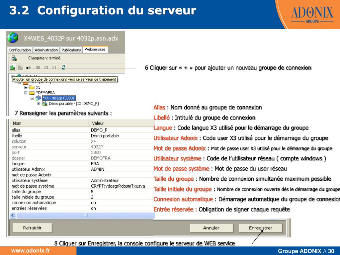Click the stop square toolbar icon
This screenshot has width=340, height=255.
(38, 67)
